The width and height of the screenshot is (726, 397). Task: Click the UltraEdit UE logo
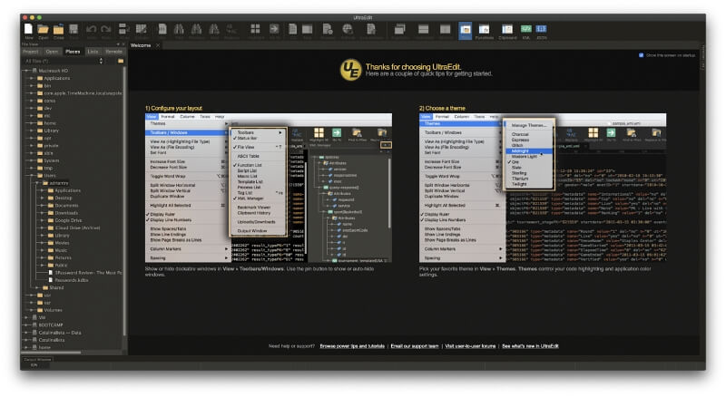[x=350, y=70]
